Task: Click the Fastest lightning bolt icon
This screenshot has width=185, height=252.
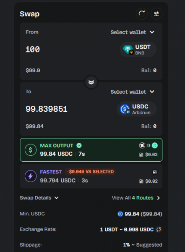Action: [31, 176]
